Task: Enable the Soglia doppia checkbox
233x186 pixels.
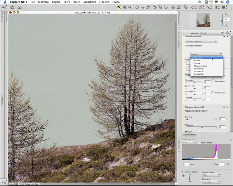Action: click(x=199, y=142)
